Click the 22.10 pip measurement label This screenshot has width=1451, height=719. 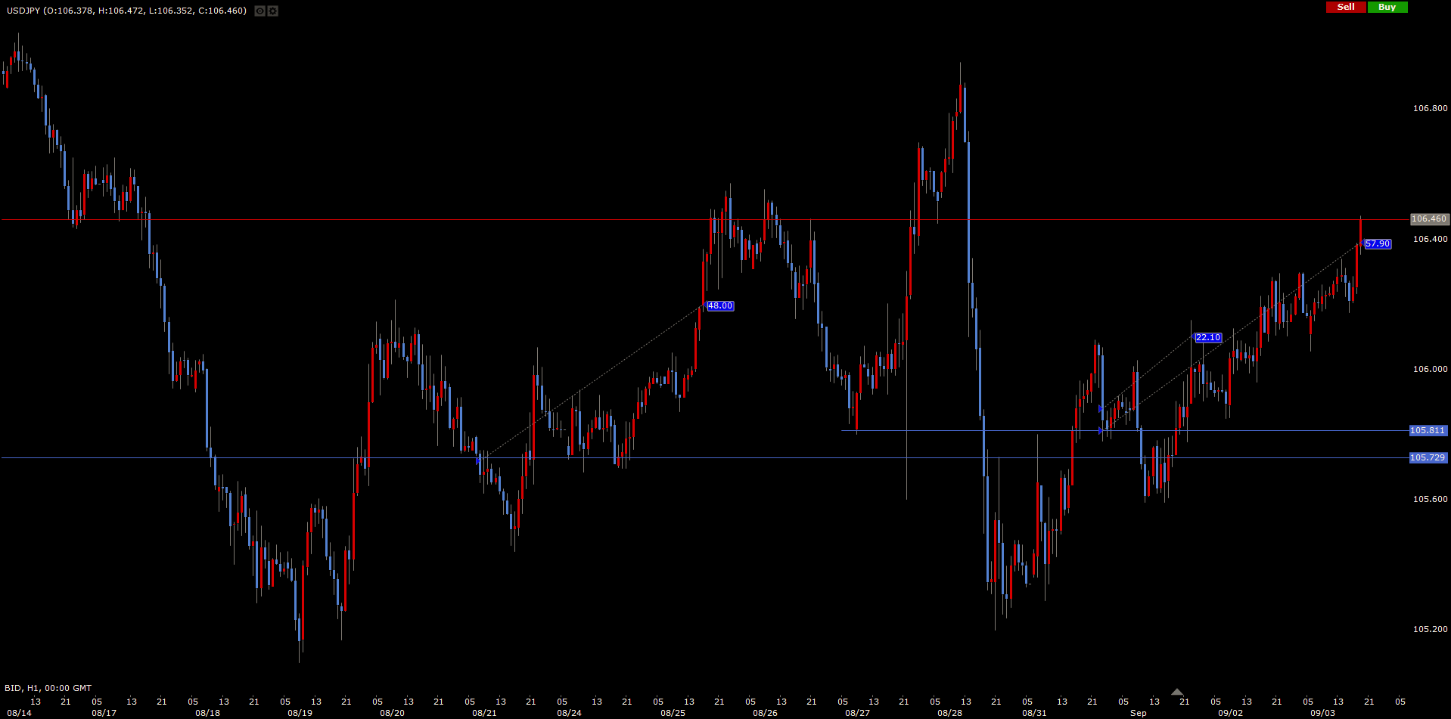click(x=1207, y=338)
